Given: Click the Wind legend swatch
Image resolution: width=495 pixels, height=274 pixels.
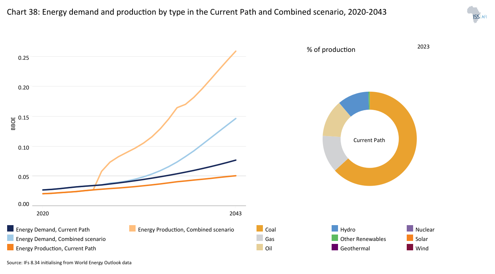Looking at the screenshot, I should [410, 247].
